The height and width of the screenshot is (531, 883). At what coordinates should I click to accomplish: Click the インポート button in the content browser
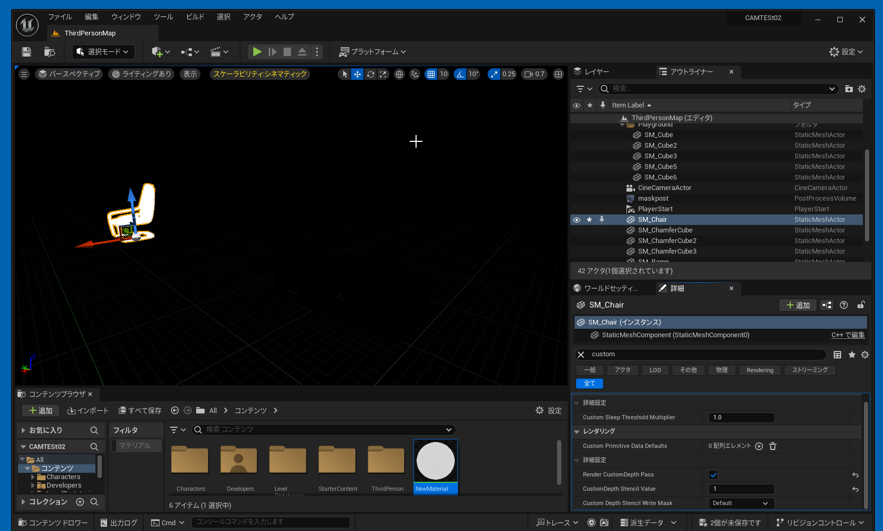coord(88,411)
